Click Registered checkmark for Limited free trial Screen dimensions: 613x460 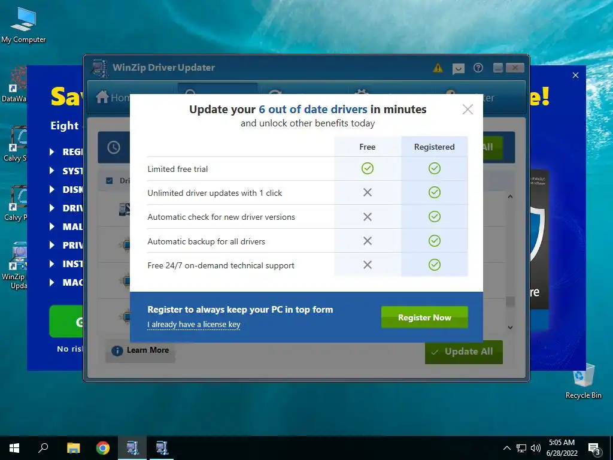[435, 168]
